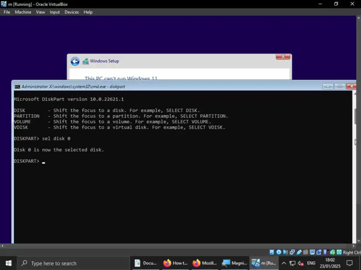The width and height of the screenshot is (361, 270).
Task: Click 'Disk 0 is now the selected disk.'
Action: click(59, 150)
